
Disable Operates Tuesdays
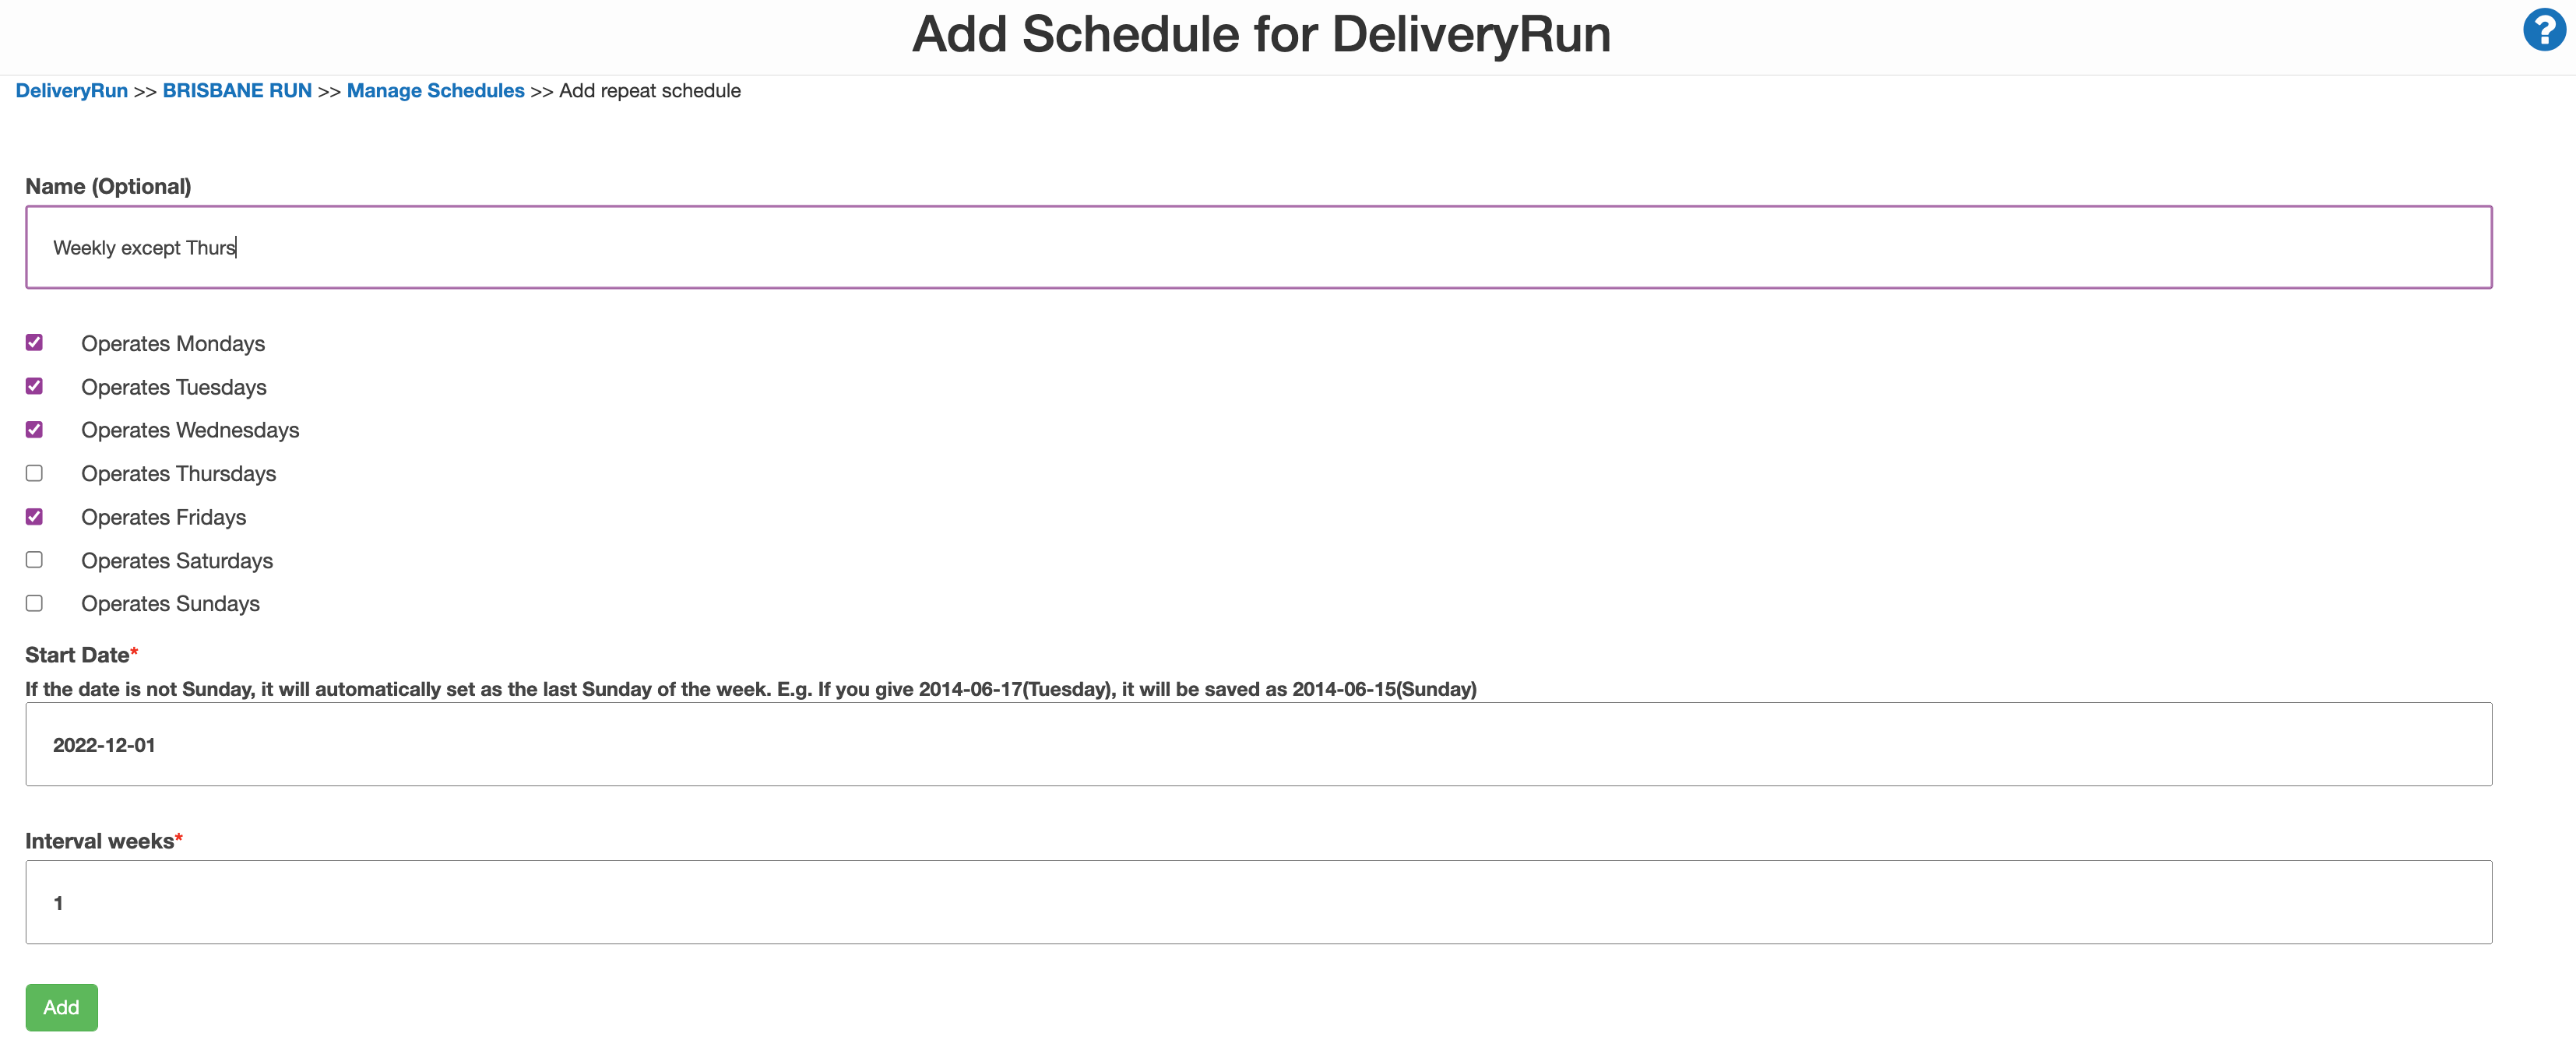[x=35, y=386]
